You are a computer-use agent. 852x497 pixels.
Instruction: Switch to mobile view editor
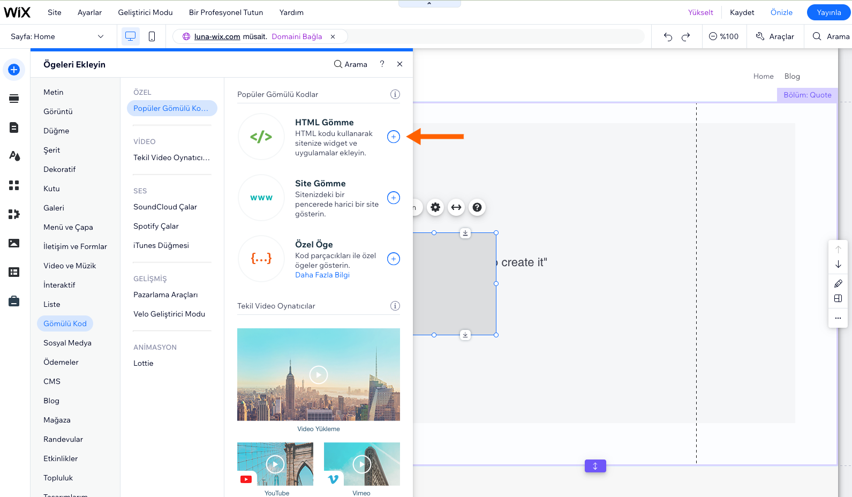pos(152,36)
